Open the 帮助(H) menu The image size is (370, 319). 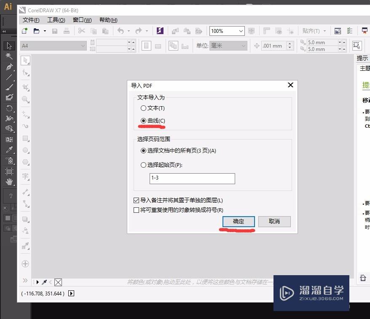[x=108, y=20]
